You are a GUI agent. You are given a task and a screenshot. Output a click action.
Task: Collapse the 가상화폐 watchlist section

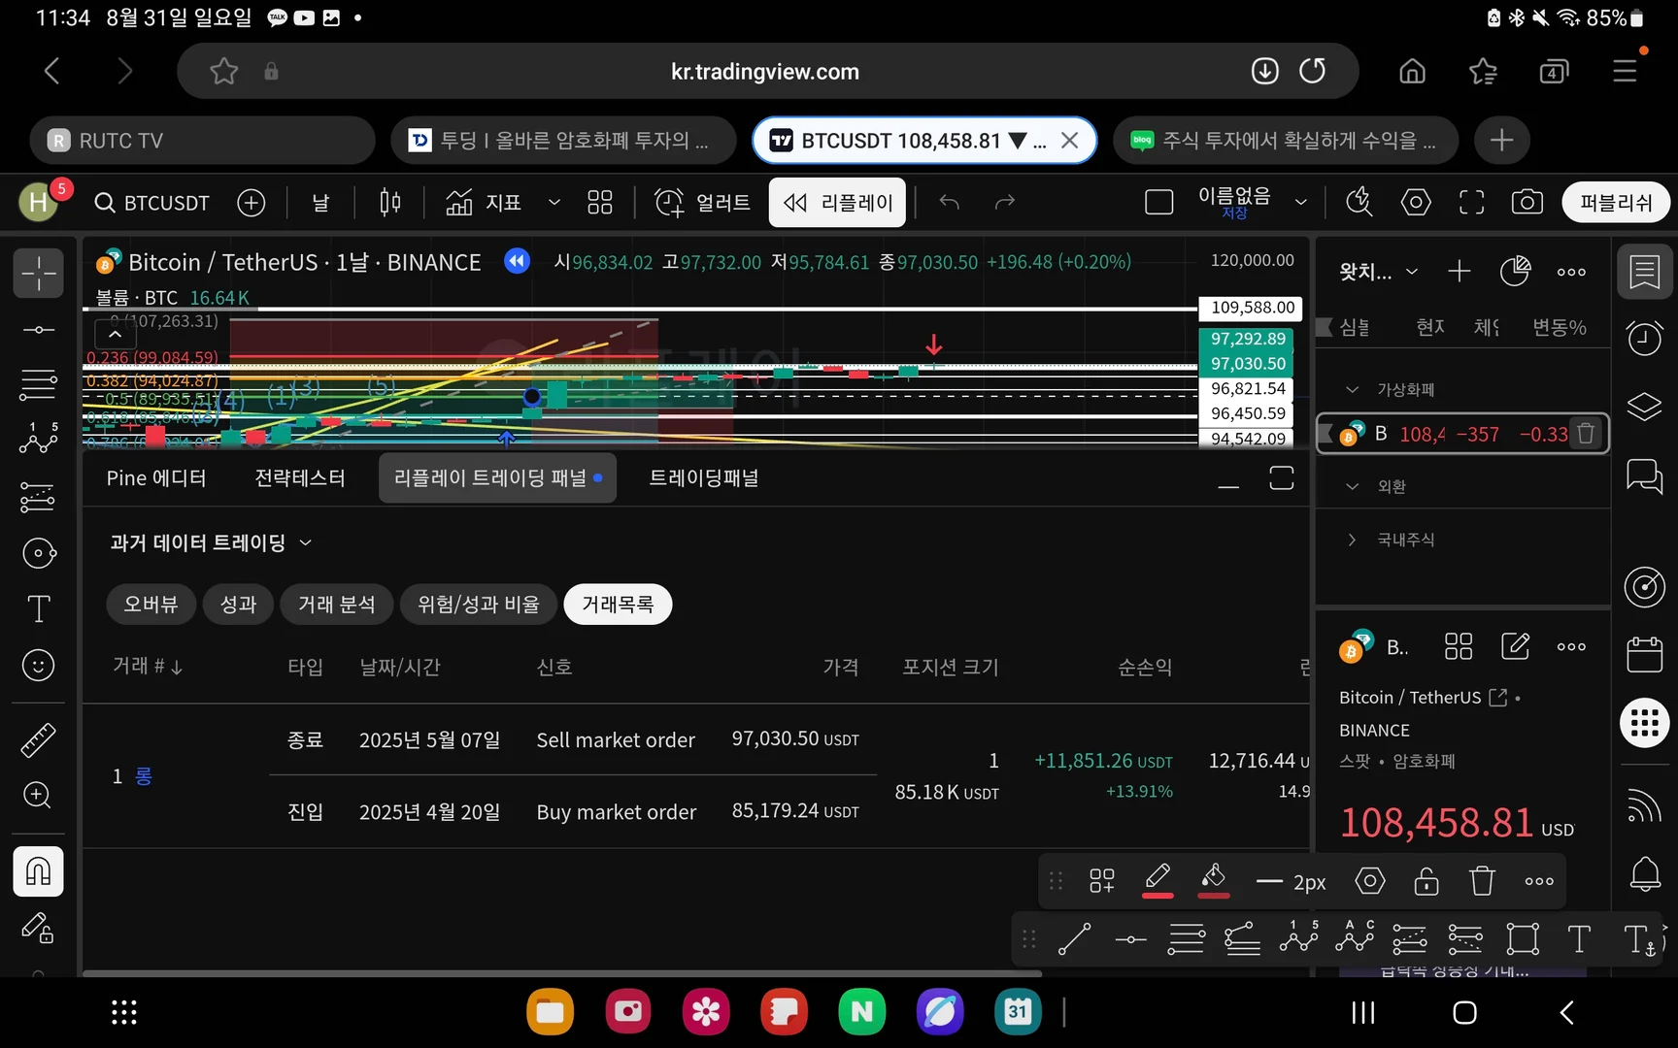1352,389
